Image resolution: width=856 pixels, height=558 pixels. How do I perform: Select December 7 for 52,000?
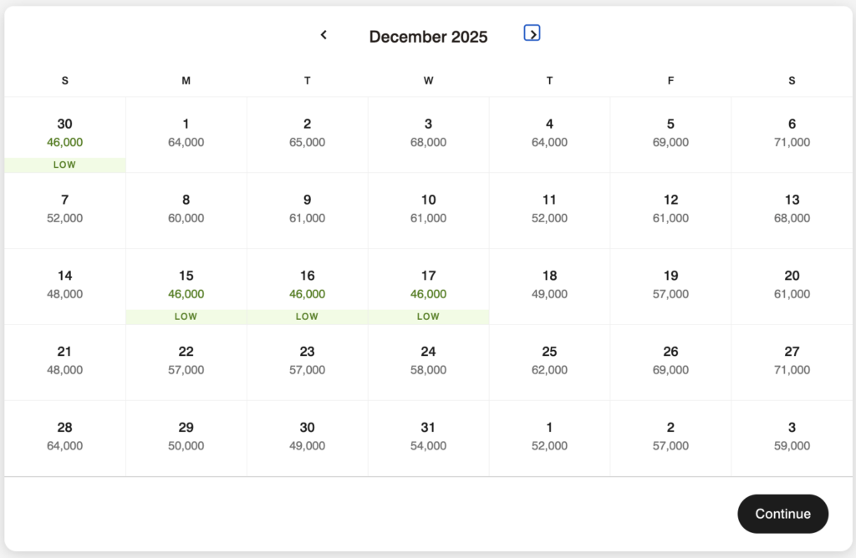tap(64, 210)
